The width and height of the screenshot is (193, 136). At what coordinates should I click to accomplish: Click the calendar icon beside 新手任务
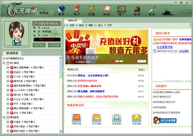pyautogui.click(x=154, y=51)
